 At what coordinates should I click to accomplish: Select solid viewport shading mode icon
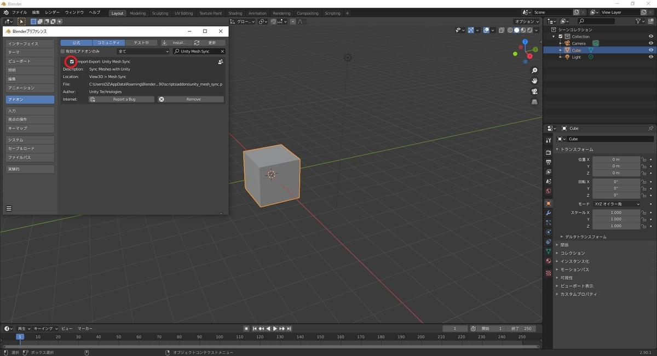(x=516, y=30)
